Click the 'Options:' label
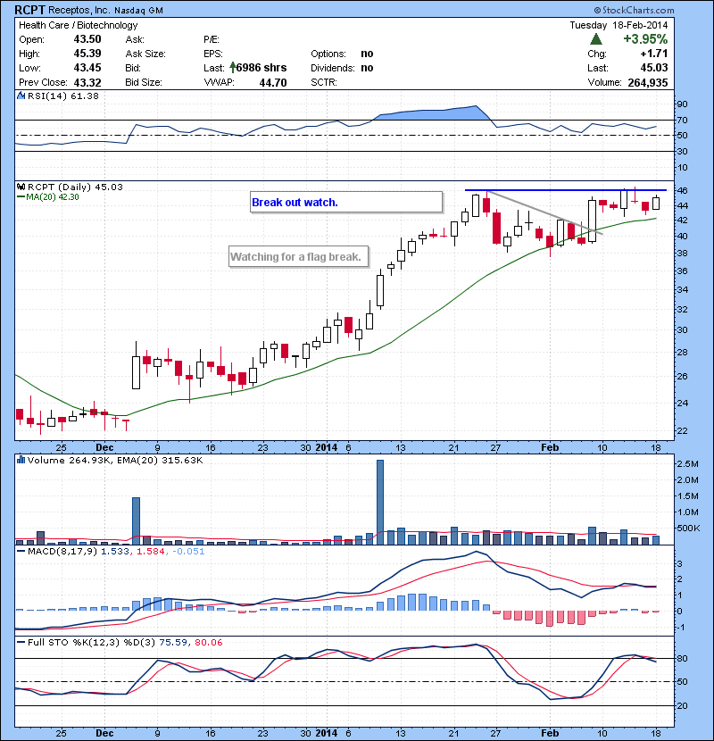The height and width of the screenshot is (741, 714). (328, 54)
